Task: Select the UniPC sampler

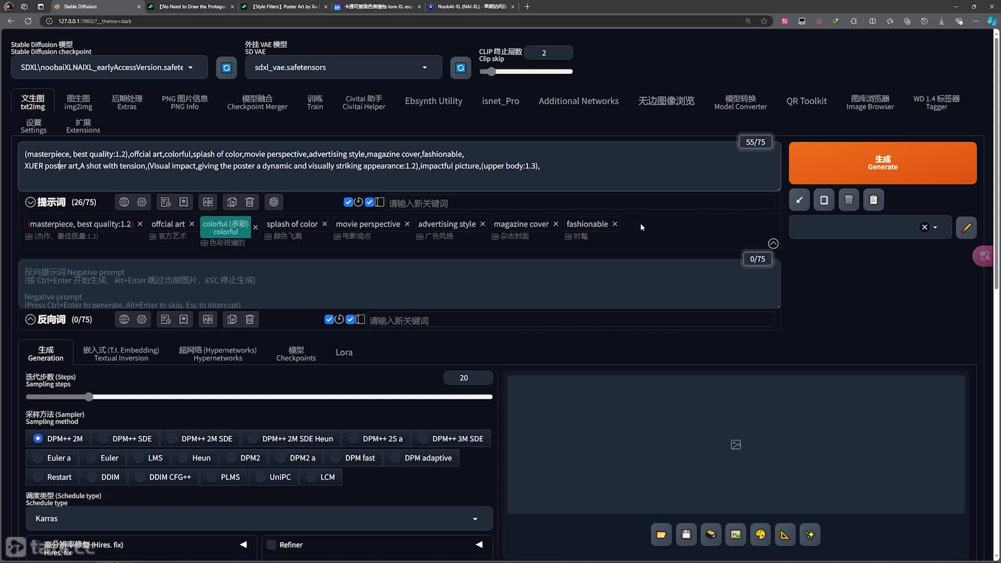Action: point(273,477)
